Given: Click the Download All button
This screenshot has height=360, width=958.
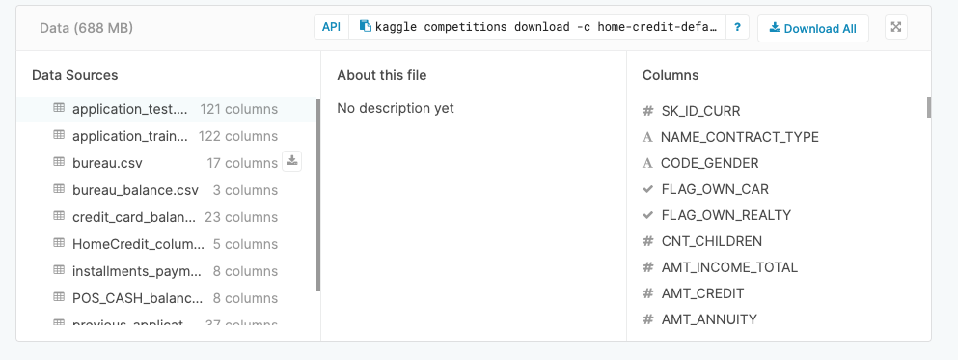Looking at the screenshot, I should [x=812, y=29].
